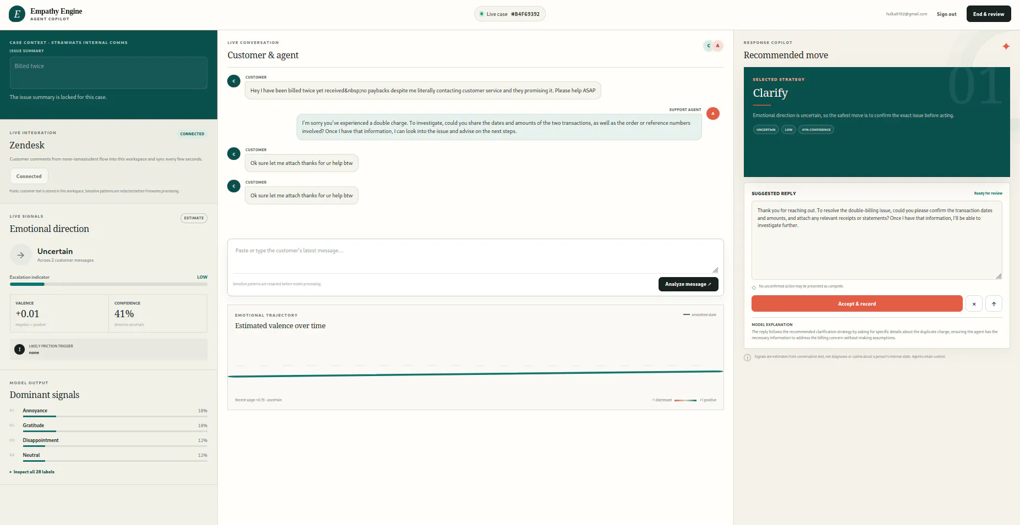Click the confidence value 41%
This screenshot has width=1020, height=525.
click(124, 314)
